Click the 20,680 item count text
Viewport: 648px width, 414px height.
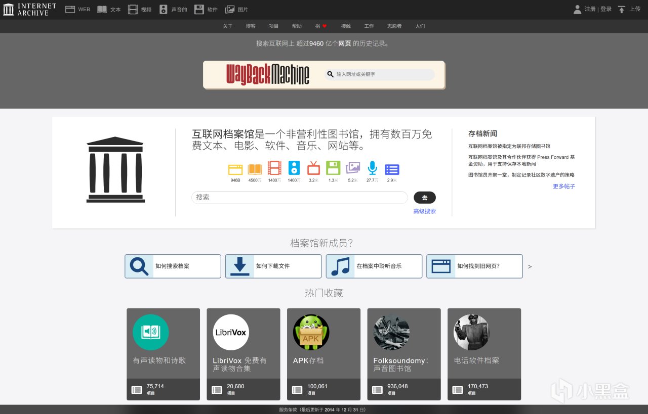pyautogui.click(x=235, y=386)
